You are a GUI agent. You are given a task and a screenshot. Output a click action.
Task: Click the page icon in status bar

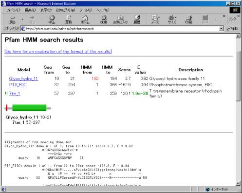3,189
